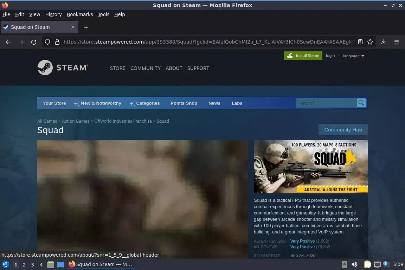
Task: Click the removable media eject tray icon
Action: (344, 264)
